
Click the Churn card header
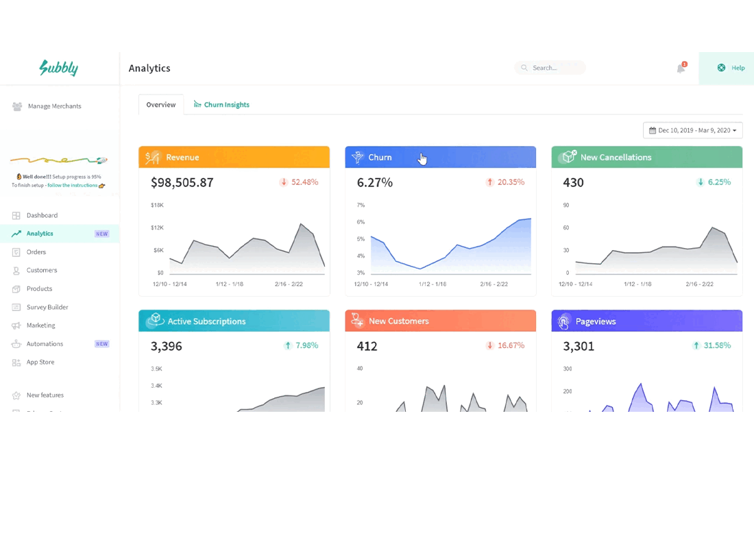coord(441,157)
